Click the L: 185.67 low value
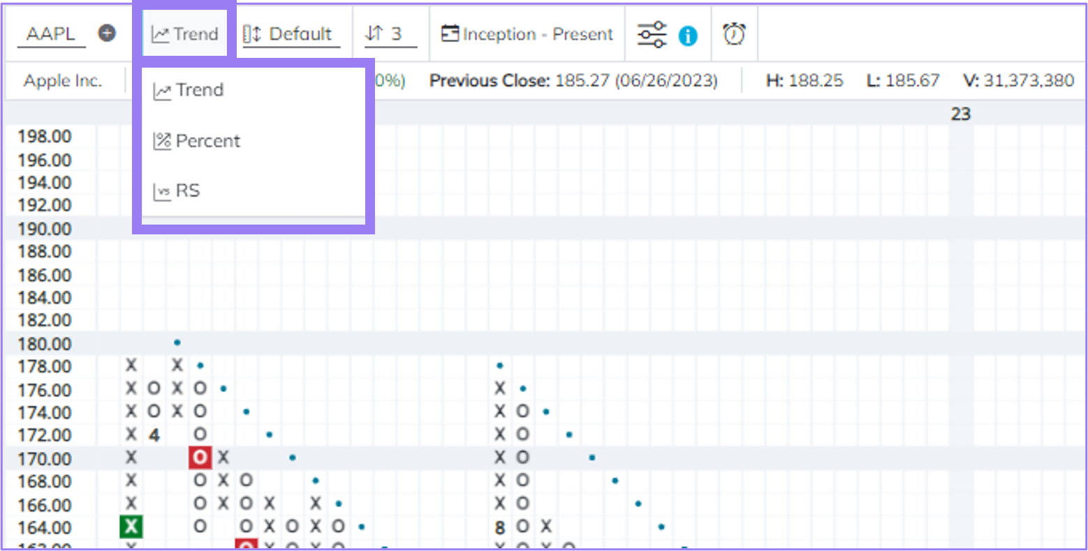The height and width of the screenshot is (551, 1088). coord(903,81)
